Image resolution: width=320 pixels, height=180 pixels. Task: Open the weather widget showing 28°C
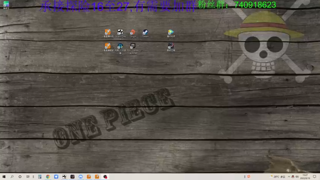tap(278, 177)
